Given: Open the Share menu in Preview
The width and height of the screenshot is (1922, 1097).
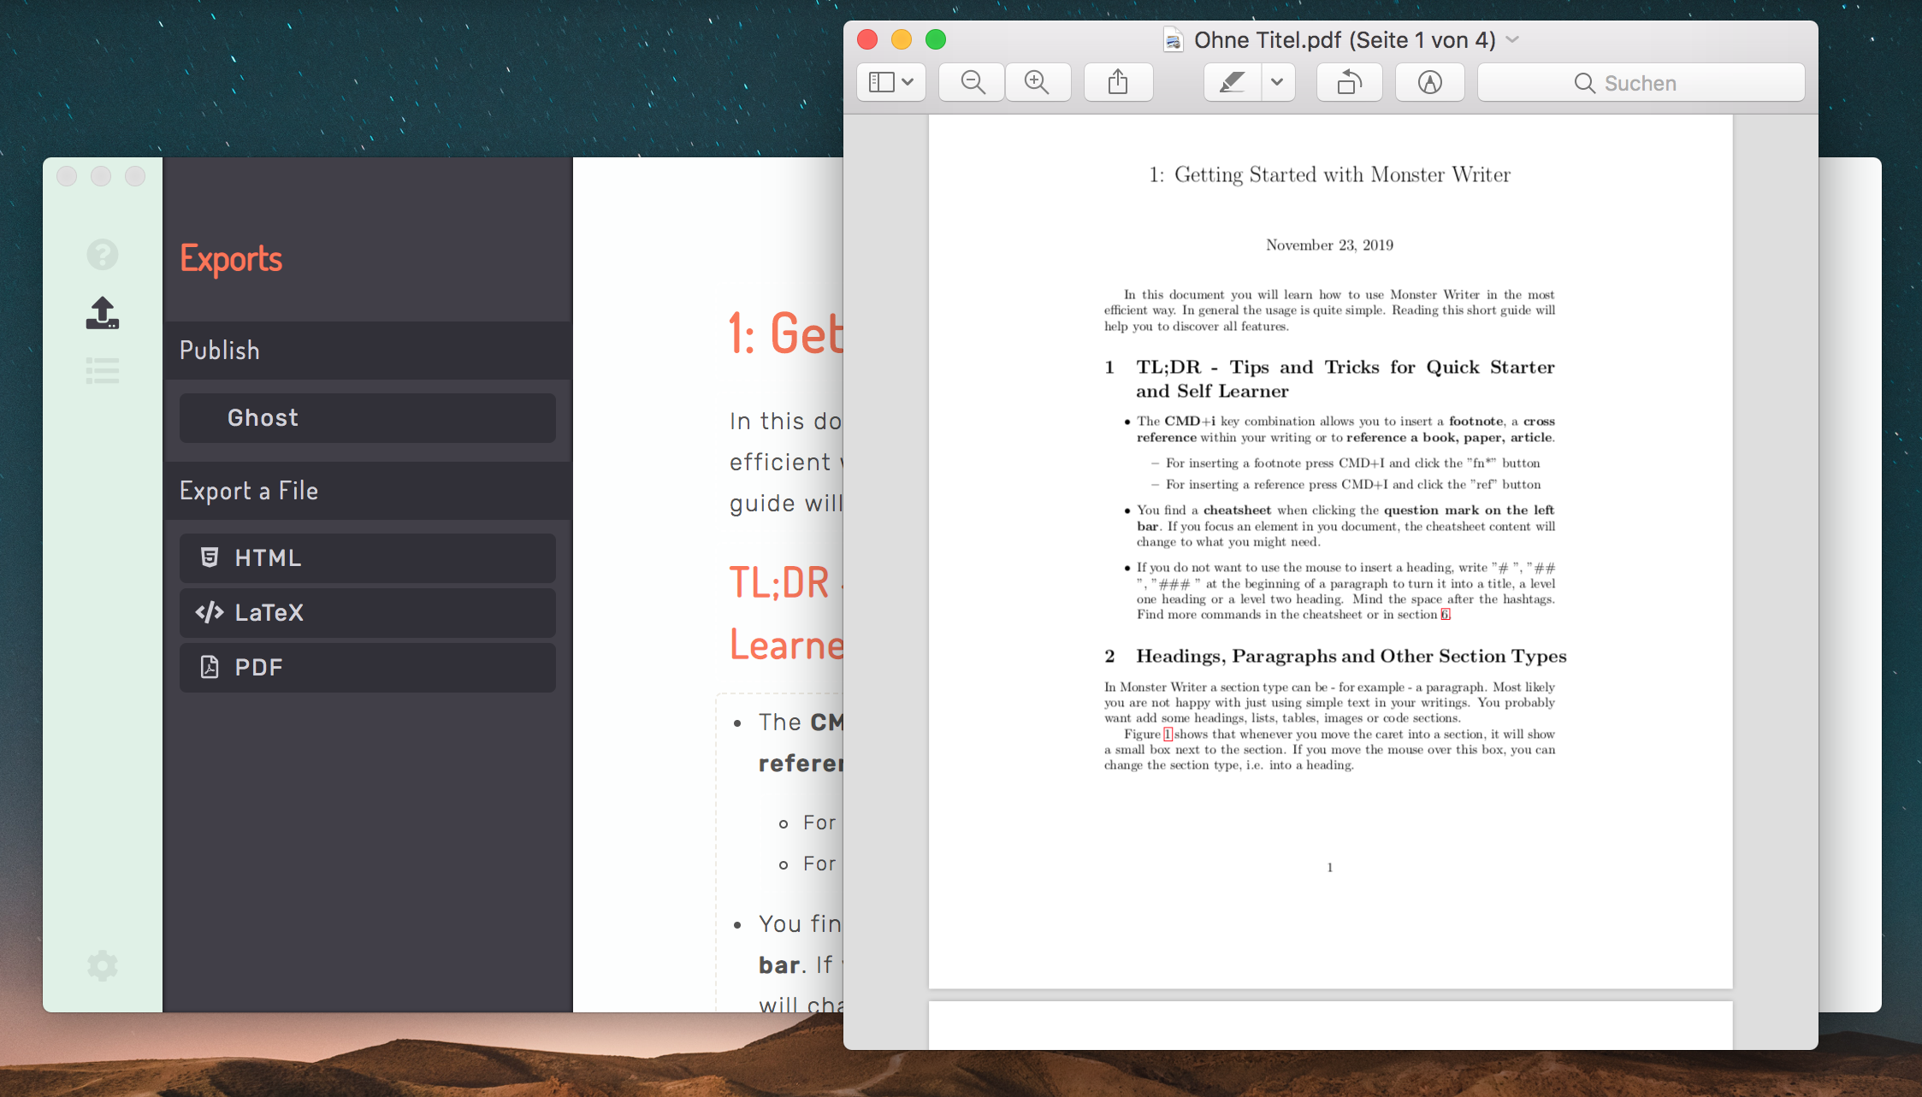Looking at the screenshot, I should tap(1118, 82).
